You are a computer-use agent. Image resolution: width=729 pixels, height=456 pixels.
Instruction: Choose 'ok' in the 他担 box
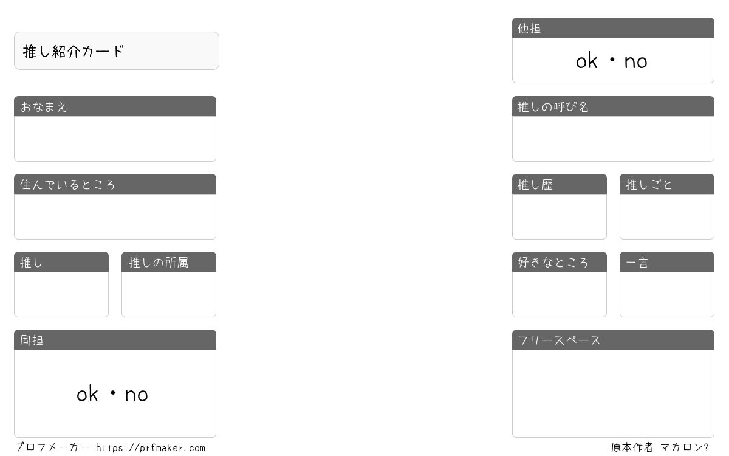587,61
